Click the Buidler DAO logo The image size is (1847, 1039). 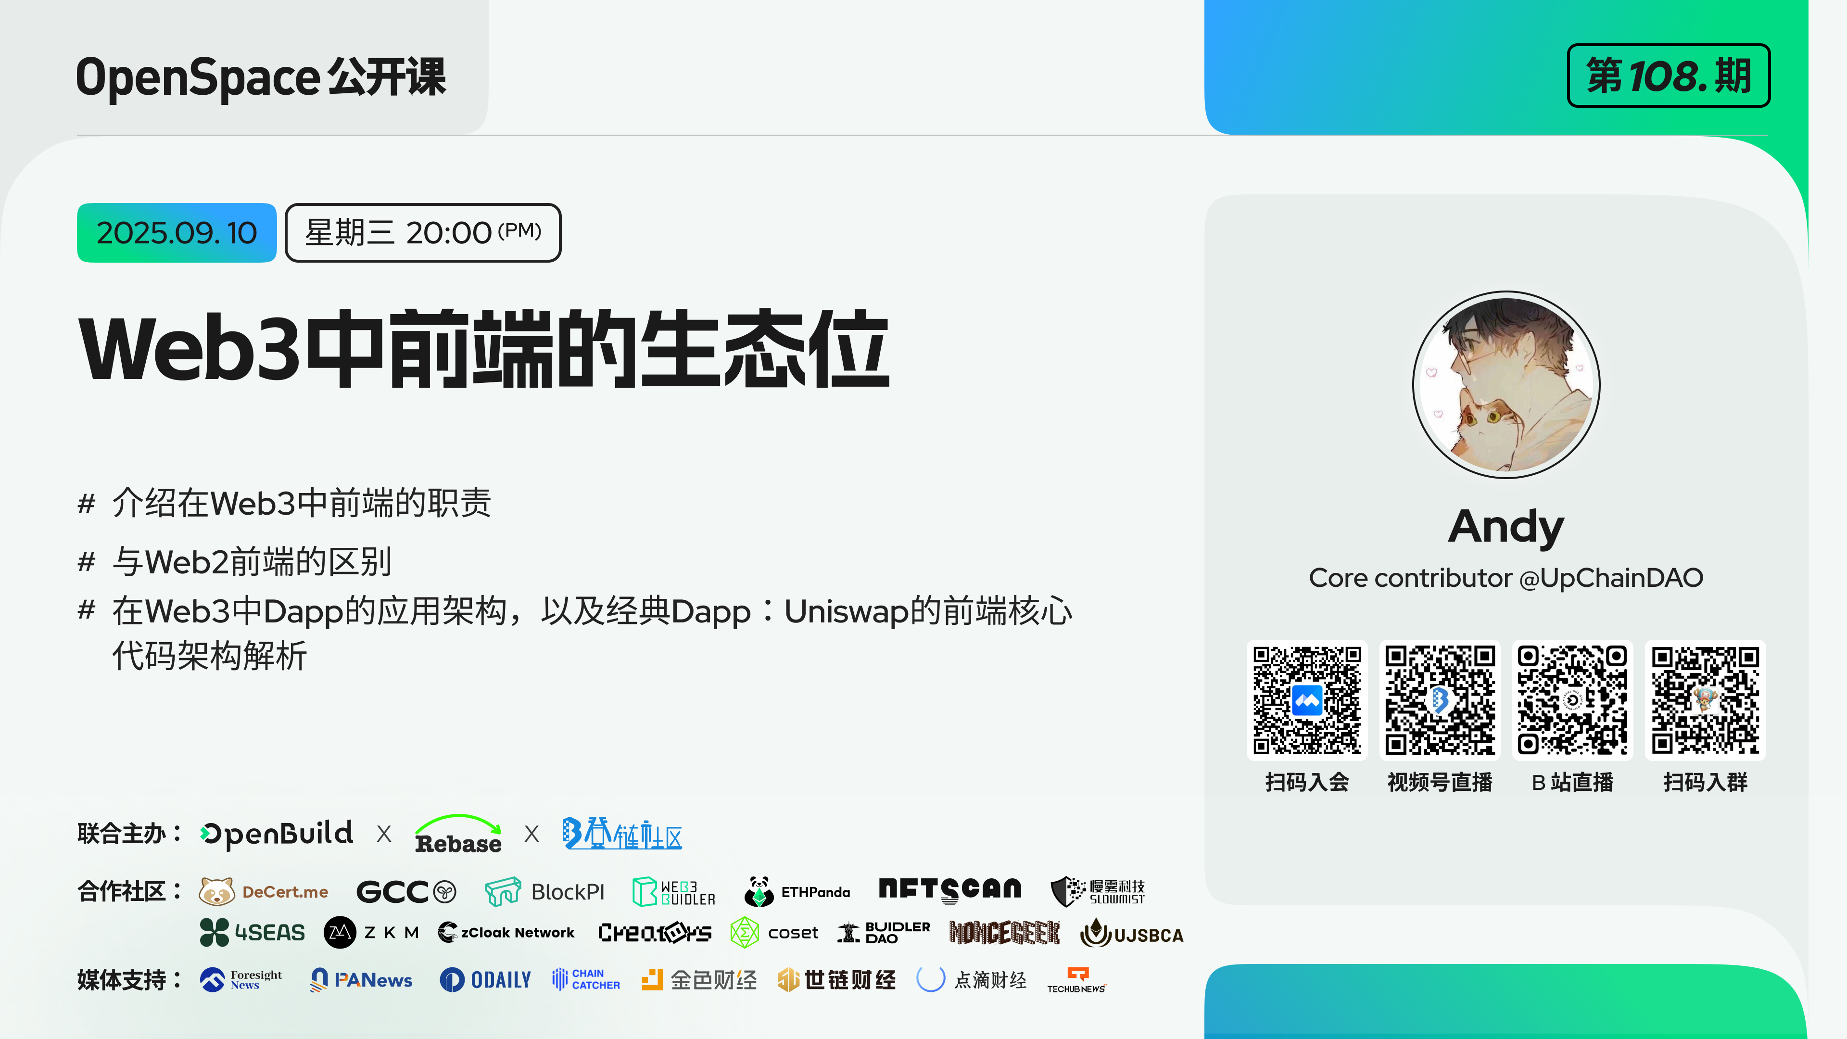[x=884, y=932]
